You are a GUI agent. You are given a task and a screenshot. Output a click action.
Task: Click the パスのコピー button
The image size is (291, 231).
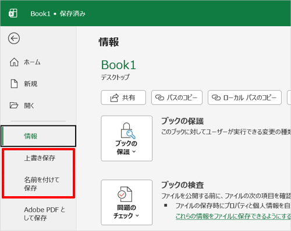(x=177, y=98)
